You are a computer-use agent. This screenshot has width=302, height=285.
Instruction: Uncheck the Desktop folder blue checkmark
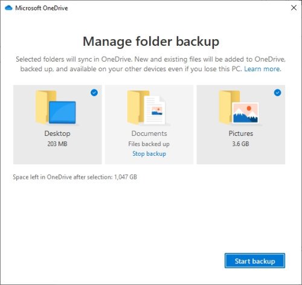coord(94,93)
